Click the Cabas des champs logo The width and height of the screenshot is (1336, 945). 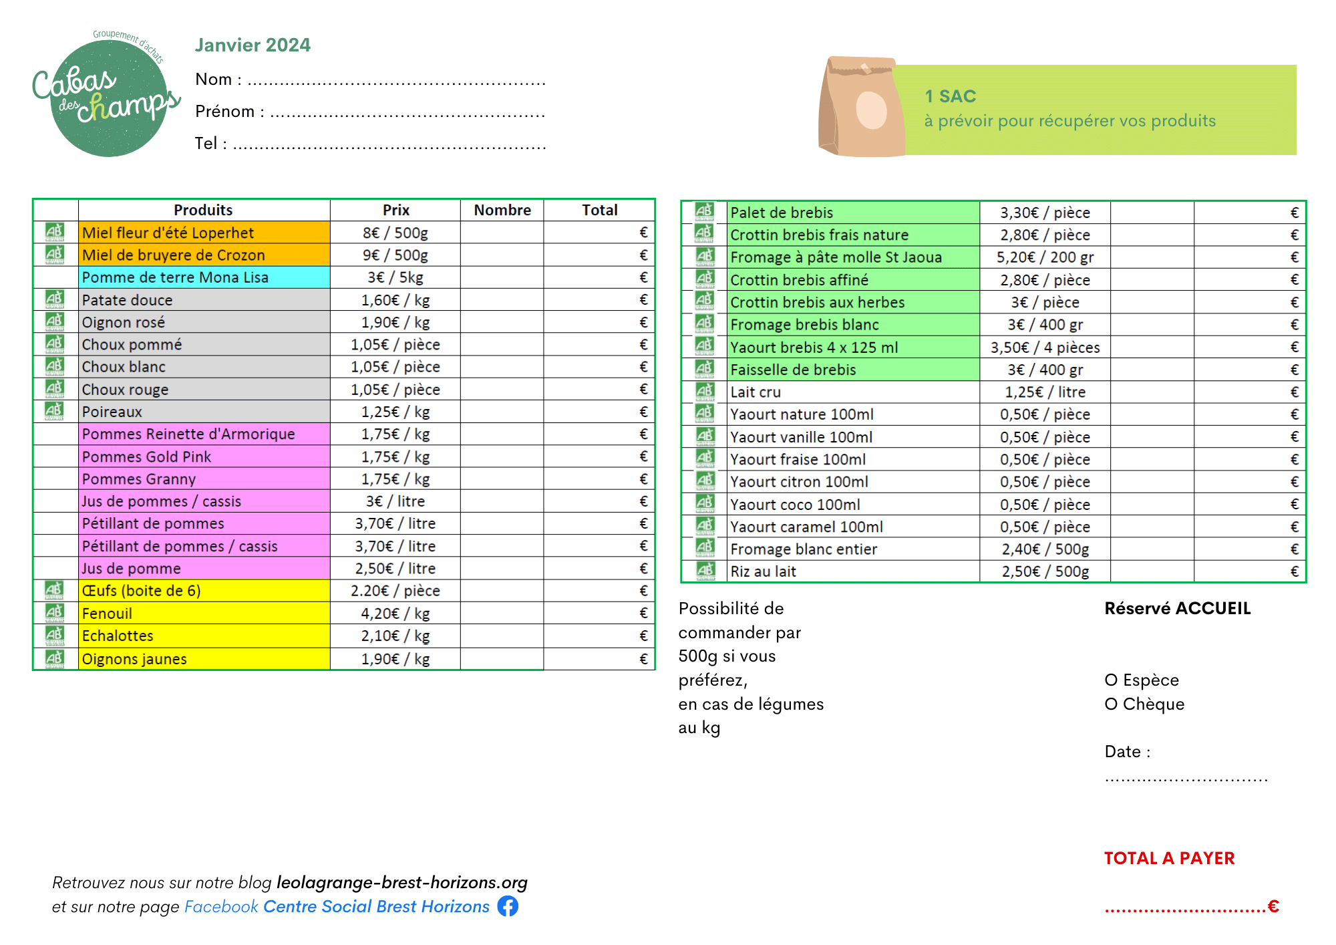[x=107, y=97]
